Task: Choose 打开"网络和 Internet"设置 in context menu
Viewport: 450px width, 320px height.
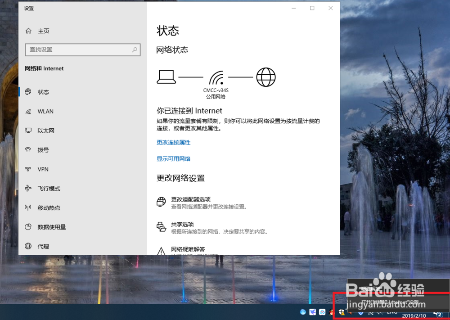Action: (x=398, y=302)
